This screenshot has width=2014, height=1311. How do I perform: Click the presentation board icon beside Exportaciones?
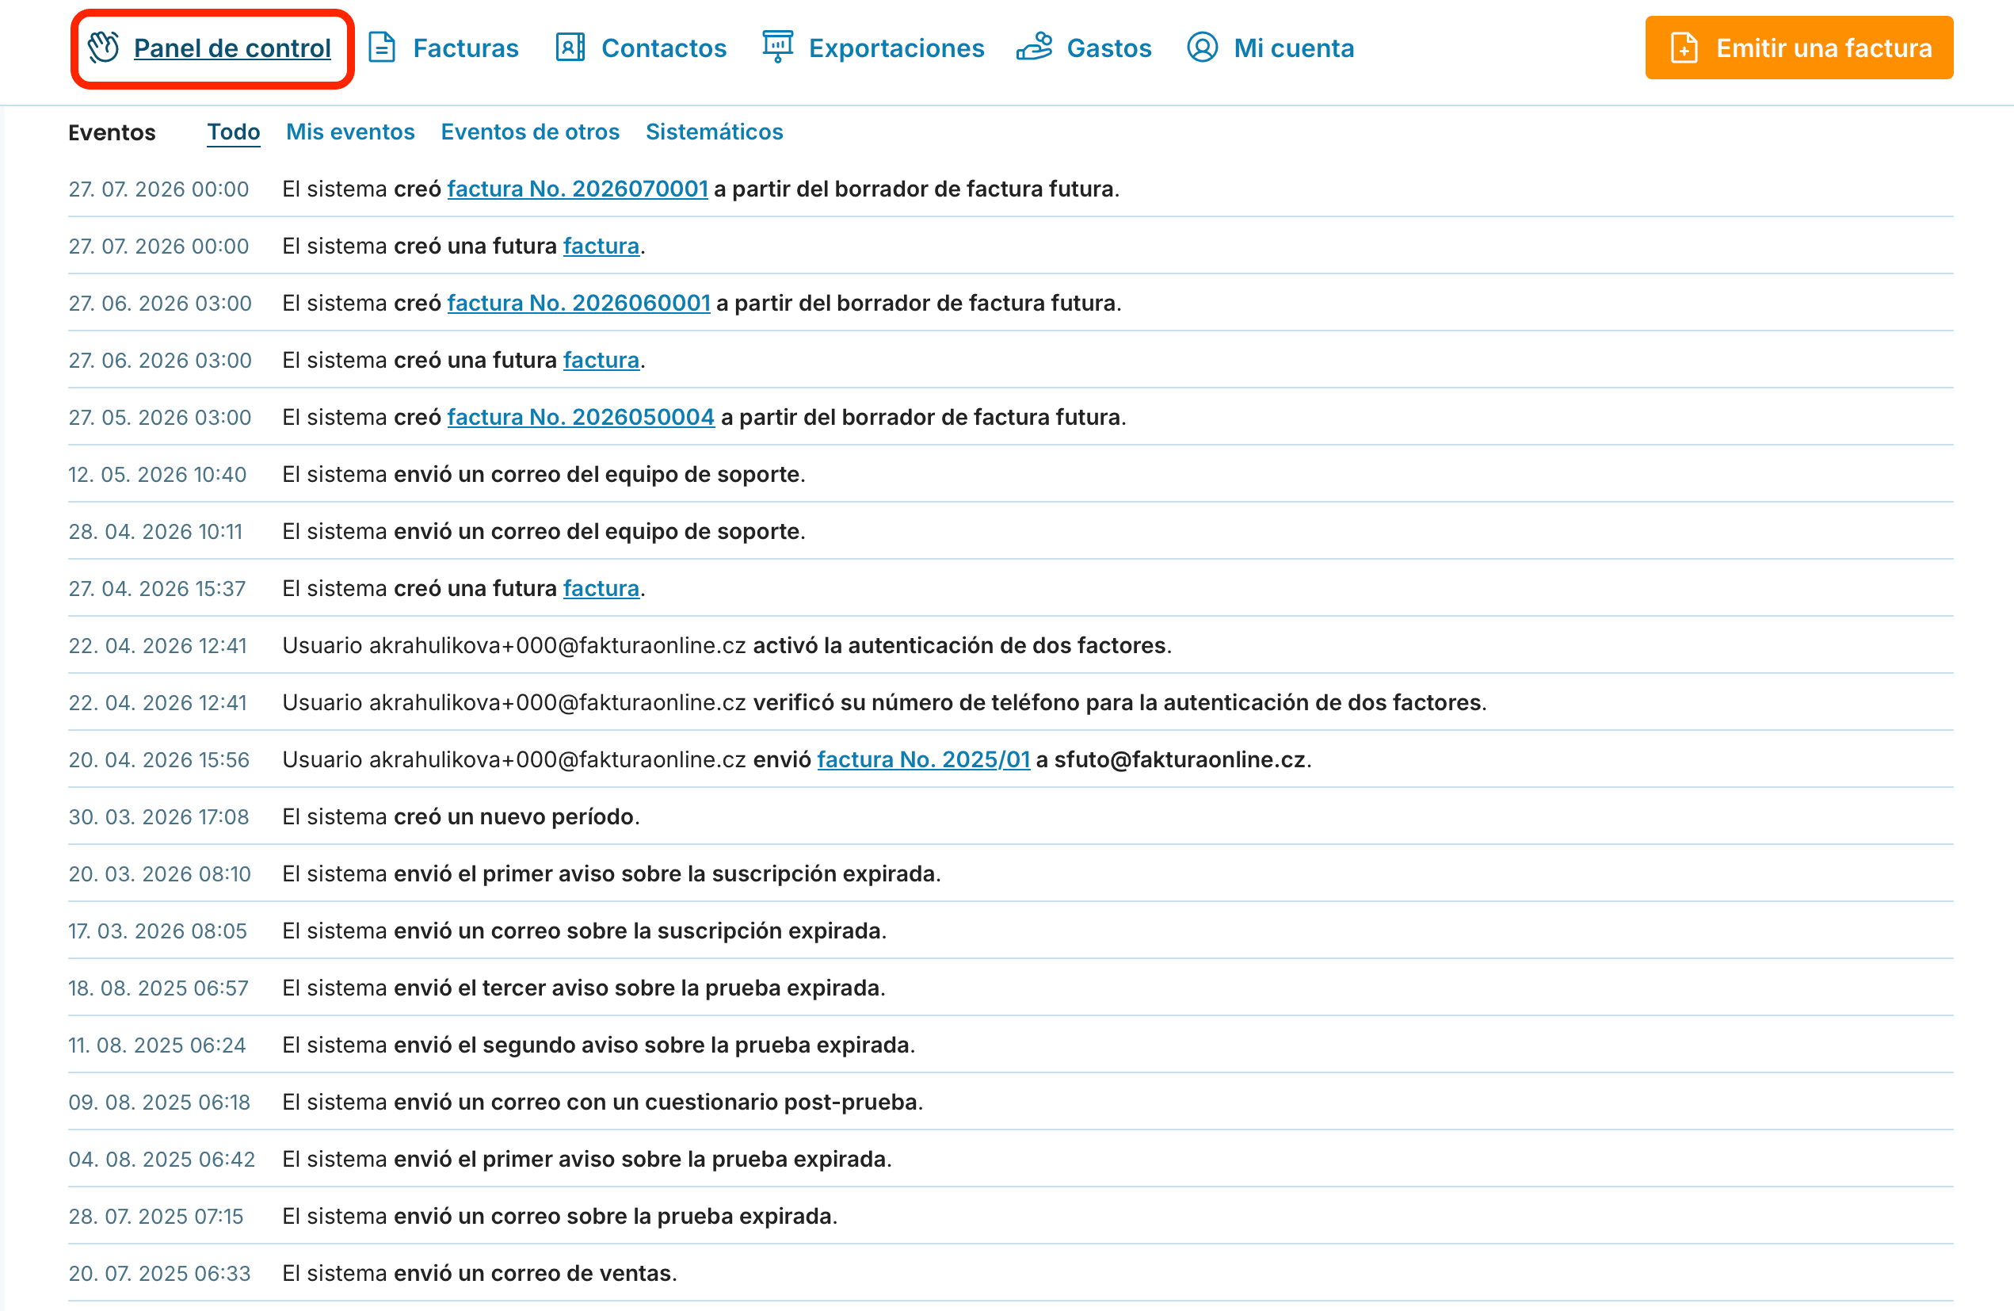click(x=776, y=48)
